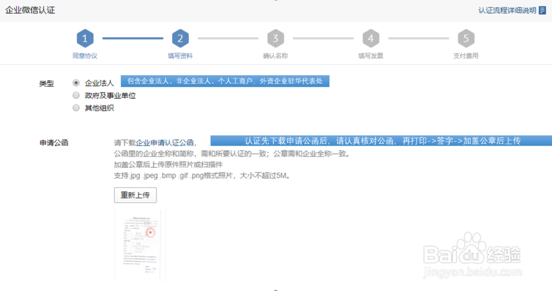
Task: Click the 类型 field label
Action: pos(46,83)
